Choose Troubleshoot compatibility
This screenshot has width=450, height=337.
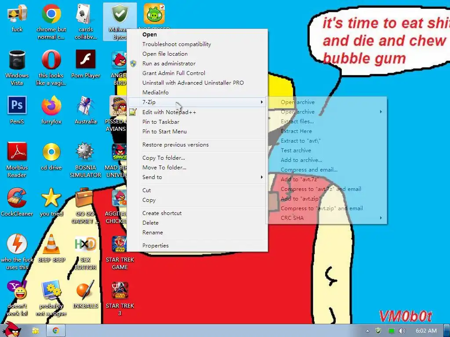click(x=197, y=44)
